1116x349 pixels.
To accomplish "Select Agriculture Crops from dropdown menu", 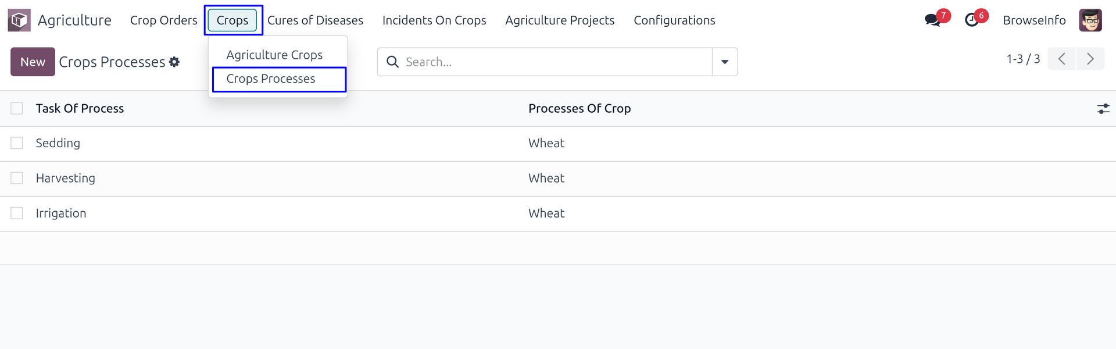I will pos(274,55).
